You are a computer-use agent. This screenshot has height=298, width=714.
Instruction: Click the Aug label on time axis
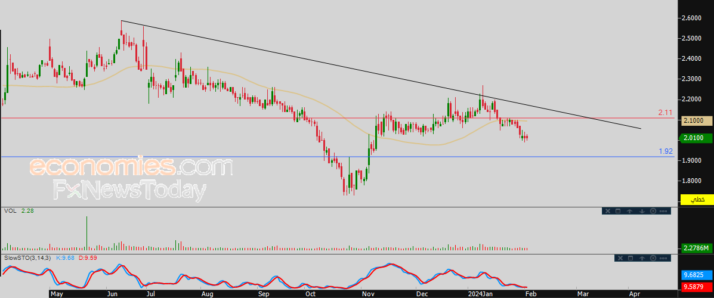(207, 294)
